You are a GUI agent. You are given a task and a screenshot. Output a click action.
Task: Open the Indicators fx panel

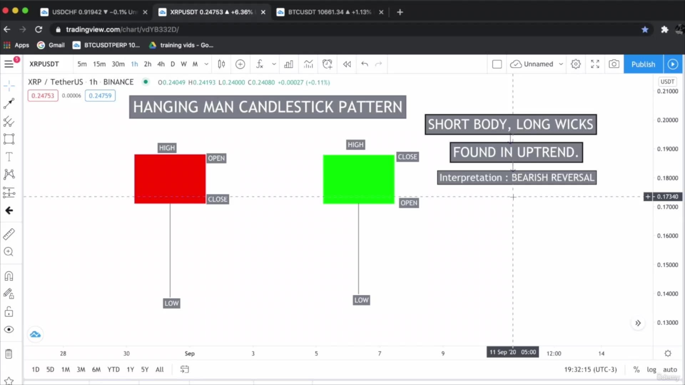(260, 64)
